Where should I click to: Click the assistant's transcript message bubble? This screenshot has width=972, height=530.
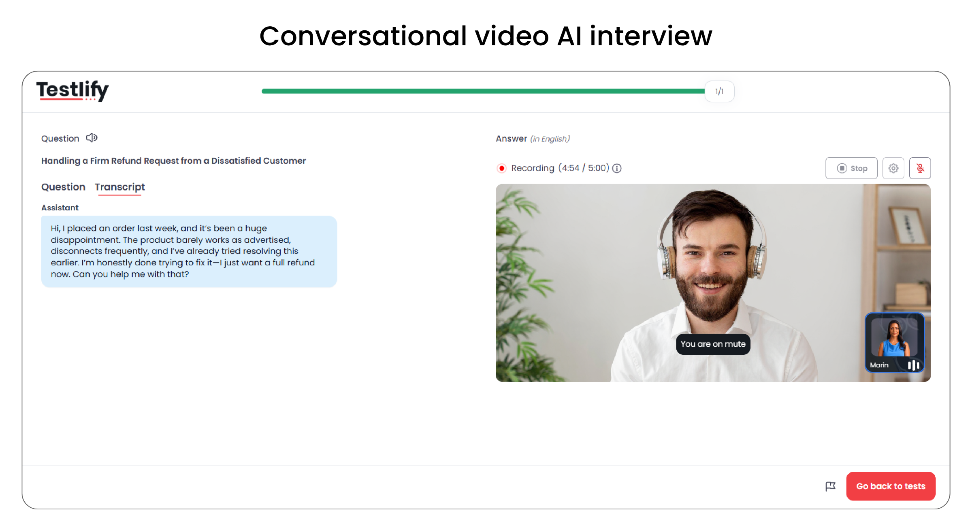[189, 251]
